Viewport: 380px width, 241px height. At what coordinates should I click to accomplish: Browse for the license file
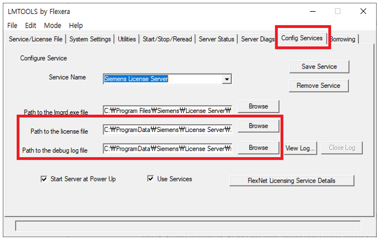259,126
